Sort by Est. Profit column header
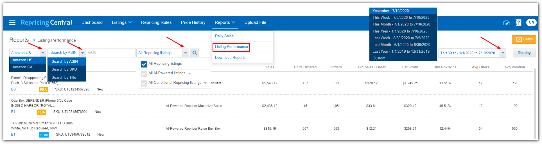 [x=410, y=67]
